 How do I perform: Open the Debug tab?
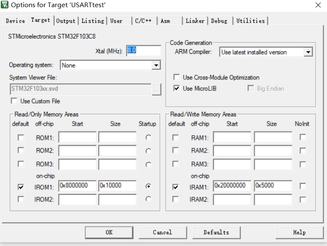[220, 21]
